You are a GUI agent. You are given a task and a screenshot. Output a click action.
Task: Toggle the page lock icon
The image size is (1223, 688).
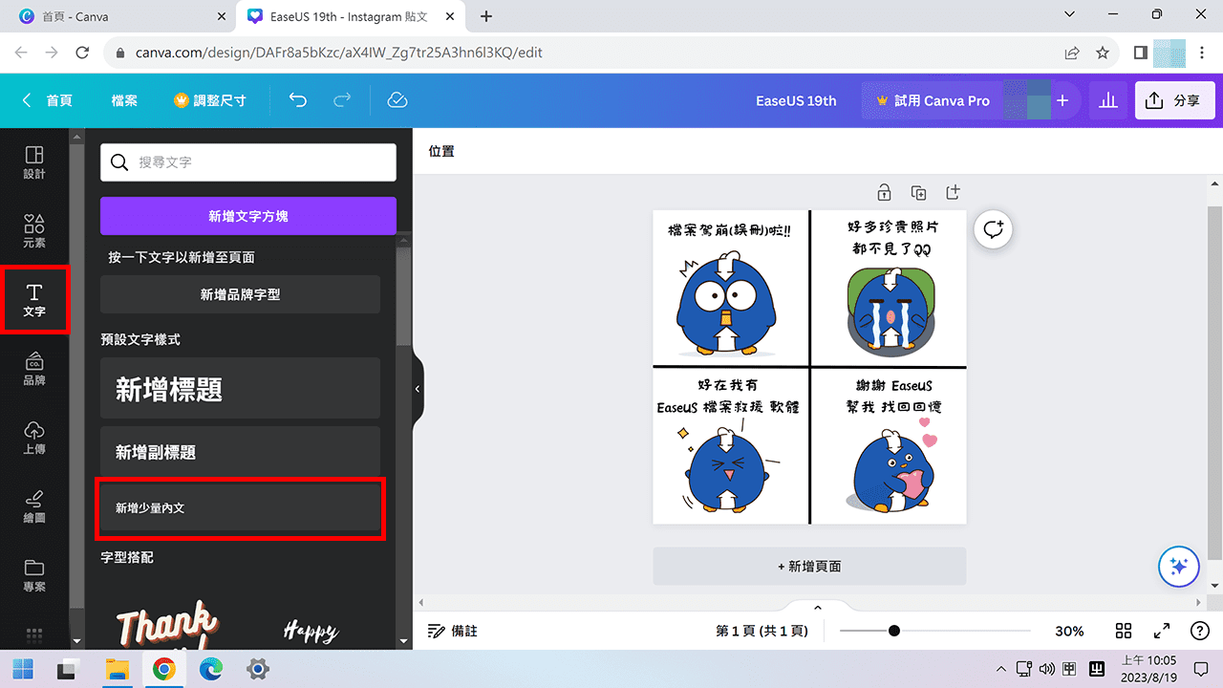(884, 192)
